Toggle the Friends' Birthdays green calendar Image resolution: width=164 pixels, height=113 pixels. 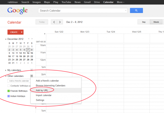click(9, 91)
